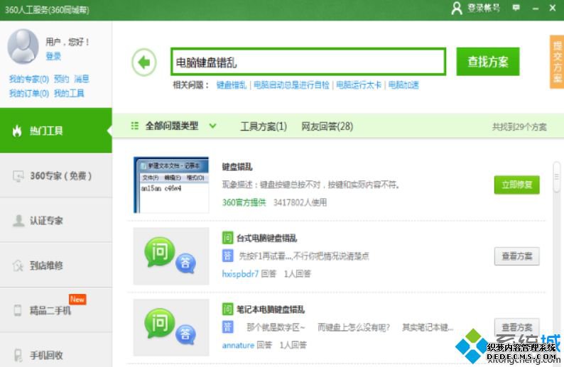Click the 问答 bubble image for 台式电脑键盘错乱
Image resolution: width=564 pixels, height=367 pixels.
coord(171,256)
